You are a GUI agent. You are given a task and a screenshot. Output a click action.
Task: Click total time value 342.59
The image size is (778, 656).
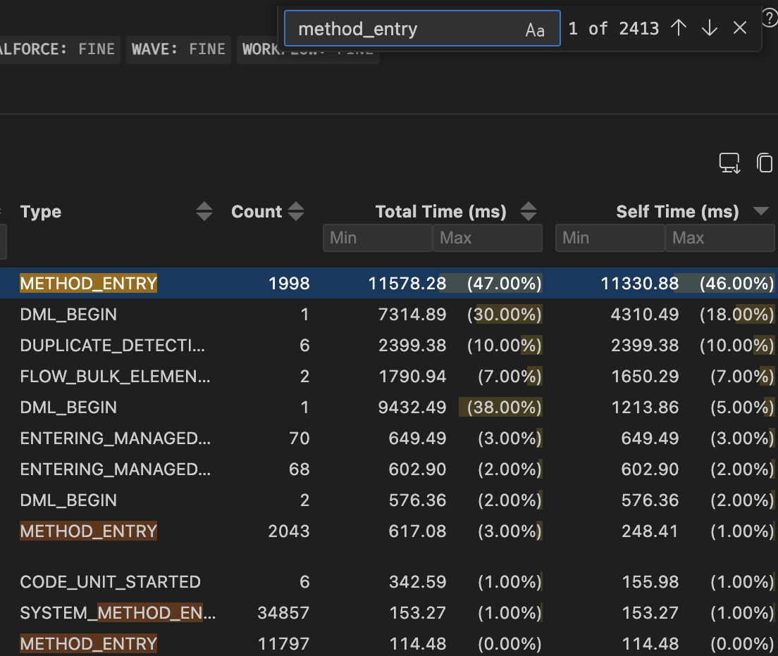(417, 581)
